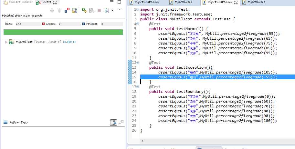Switch to the first MyUtil.java editor tab

[184, 2]
